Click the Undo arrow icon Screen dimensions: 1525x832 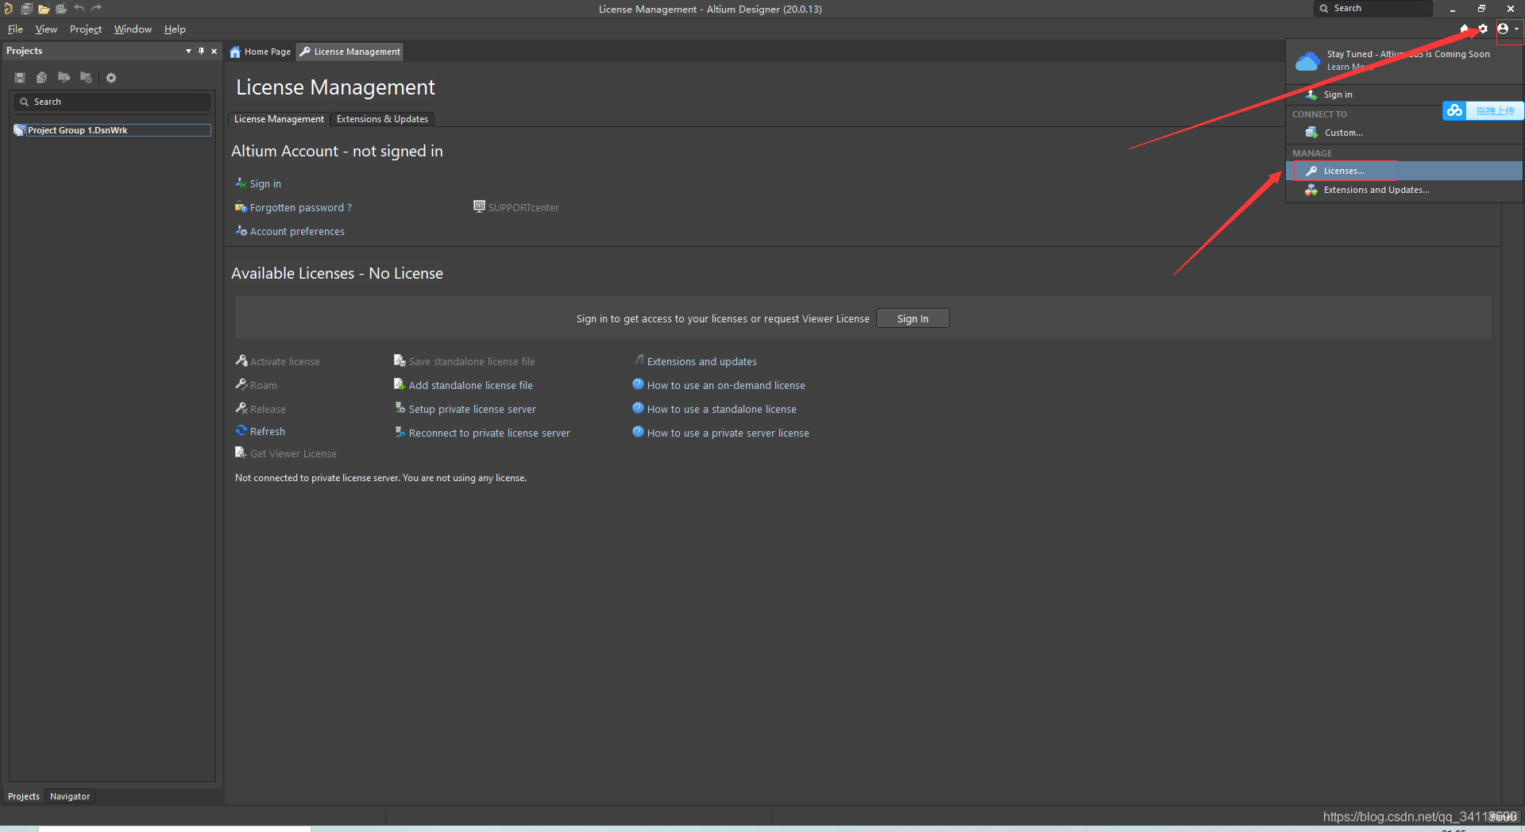click(x=79, y=9)
